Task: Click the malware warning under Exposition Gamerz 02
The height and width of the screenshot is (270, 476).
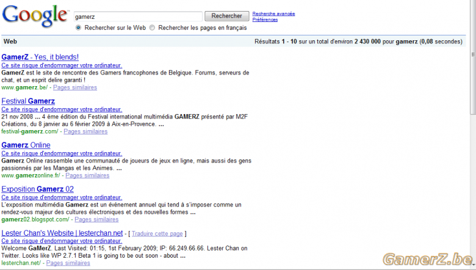Action: [62, 197]
